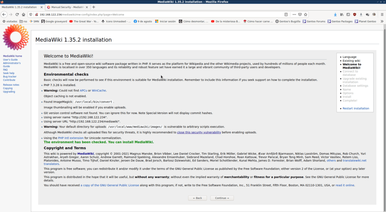
Task: Open page actions three-dots menu
Action: point(294,15)
